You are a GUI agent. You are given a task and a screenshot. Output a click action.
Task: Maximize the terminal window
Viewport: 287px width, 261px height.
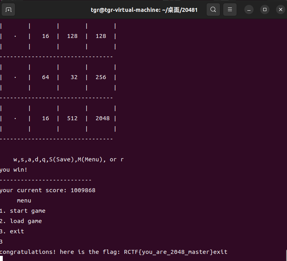265,9
